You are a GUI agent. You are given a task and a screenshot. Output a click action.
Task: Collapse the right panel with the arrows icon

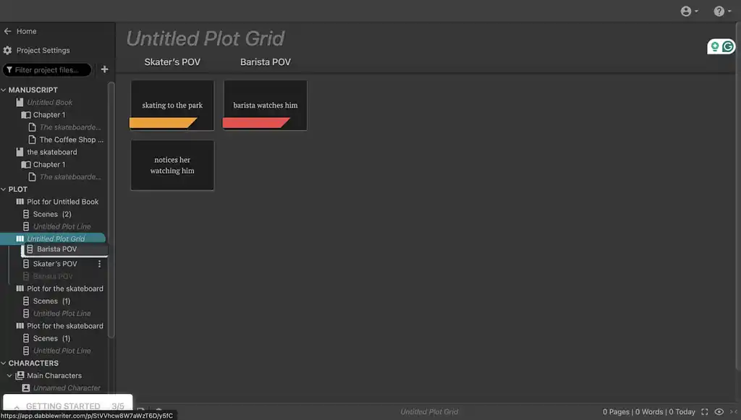click(x=732, y=412)
